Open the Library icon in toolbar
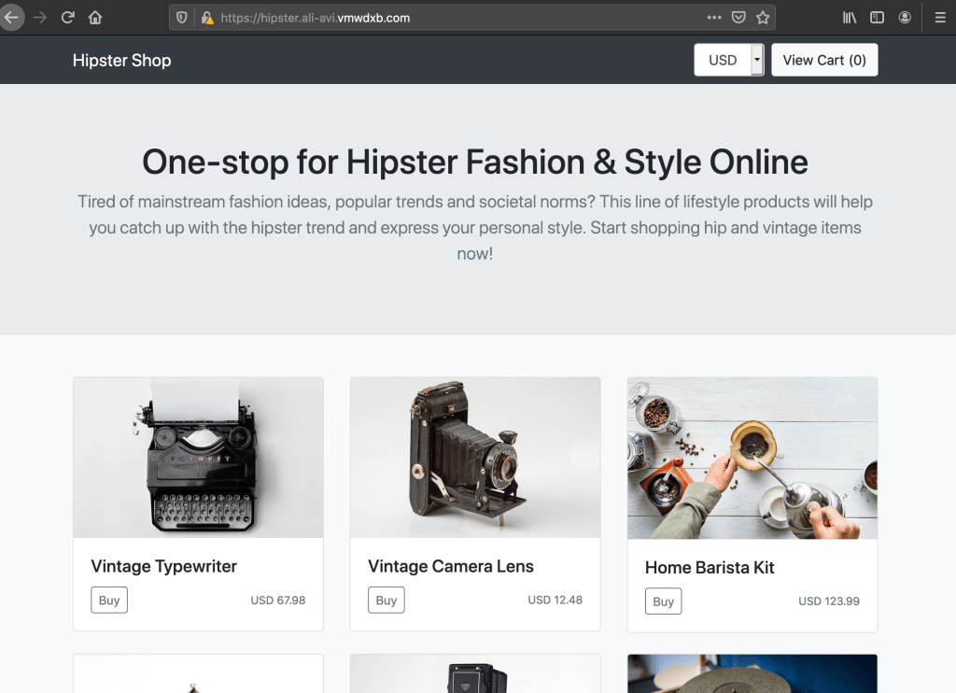This screenshot has width=956, height=693. pos(850,17)
